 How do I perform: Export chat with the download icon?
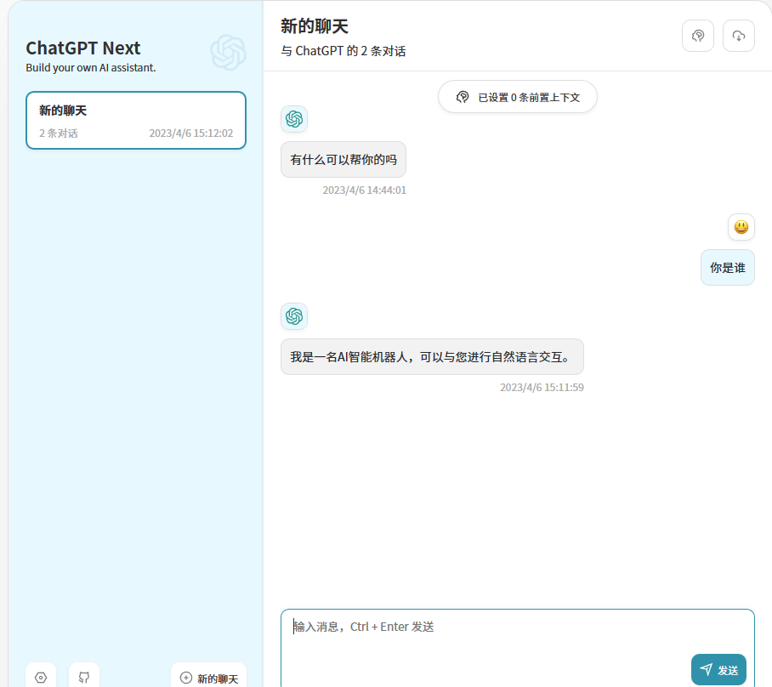(739, 36)
